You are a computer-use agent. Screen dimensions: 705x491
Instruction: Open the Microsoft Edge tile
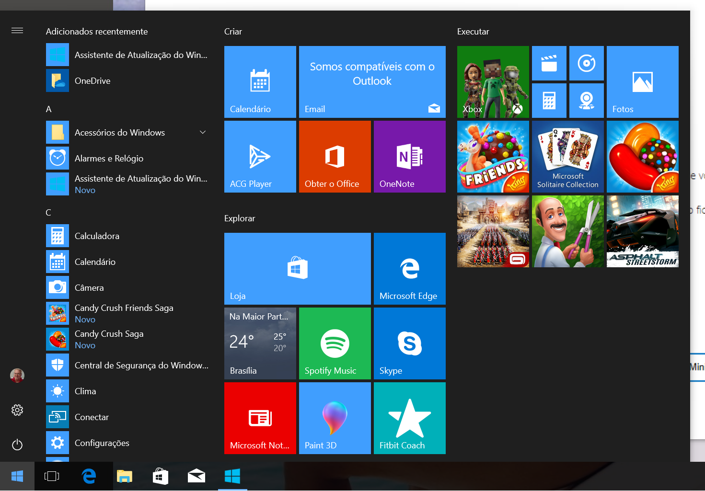[x=409, y=269]
